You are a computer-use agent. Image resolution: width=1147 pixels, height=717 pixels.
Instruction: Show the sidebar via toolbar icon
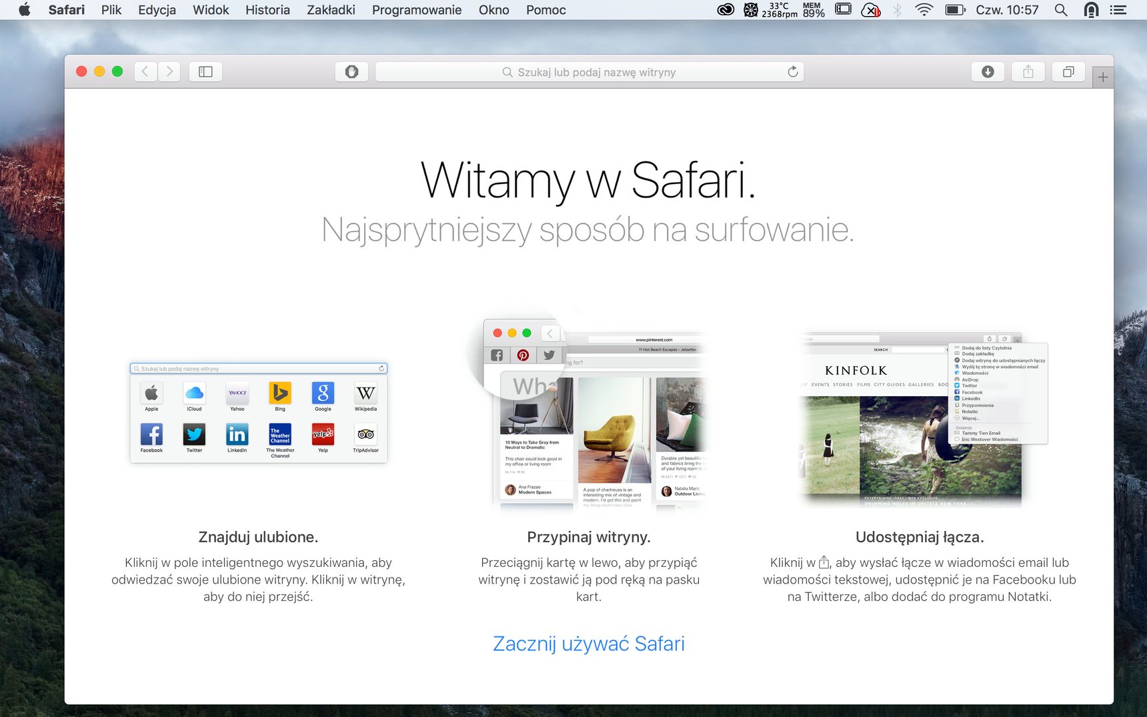coord(205,71)
